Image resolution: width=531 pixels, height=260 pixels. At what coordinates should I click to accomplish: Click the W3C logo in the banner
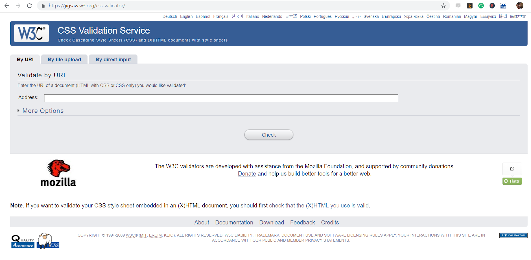coord(32,33)
